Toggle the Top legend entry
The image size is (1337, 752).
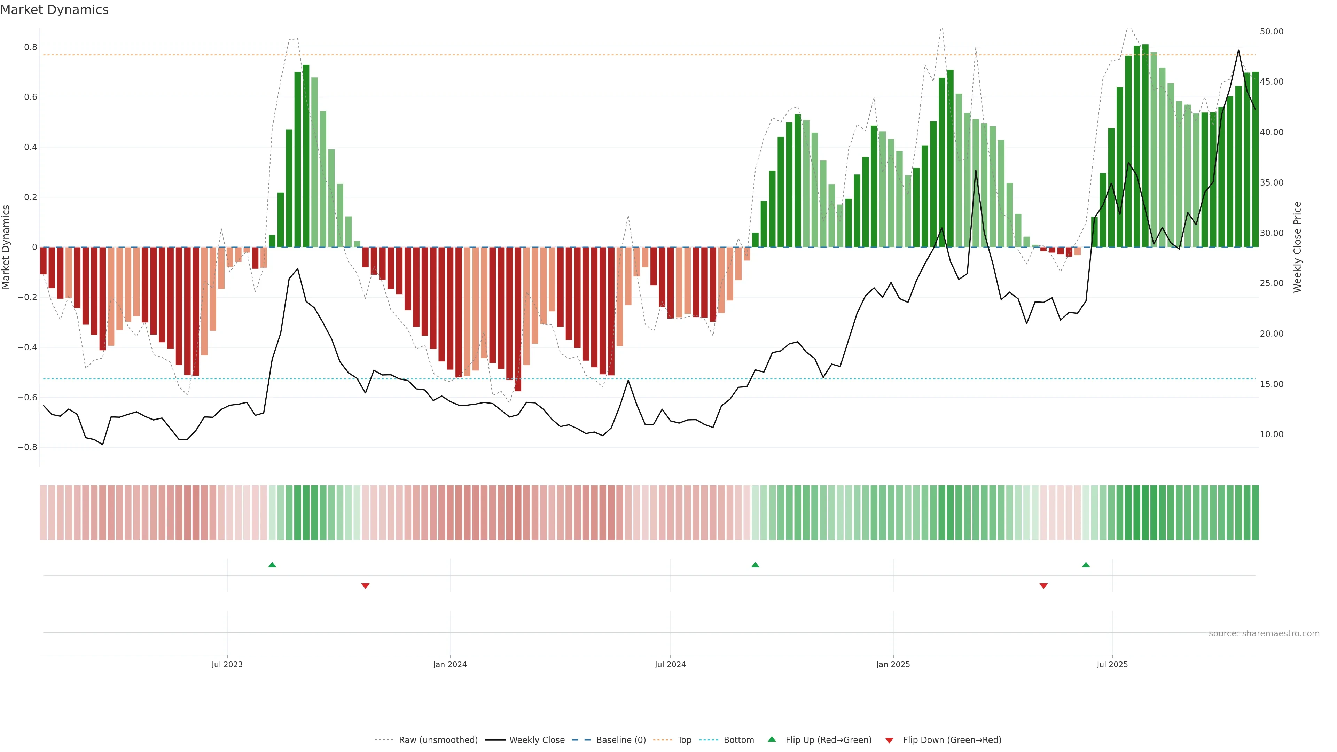click(x=684, y=739)
